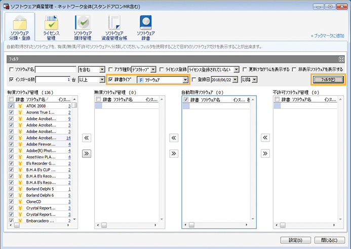Click the 閉じる(C) button
Screen dimensions: 351x249
[x=329, y=240]
